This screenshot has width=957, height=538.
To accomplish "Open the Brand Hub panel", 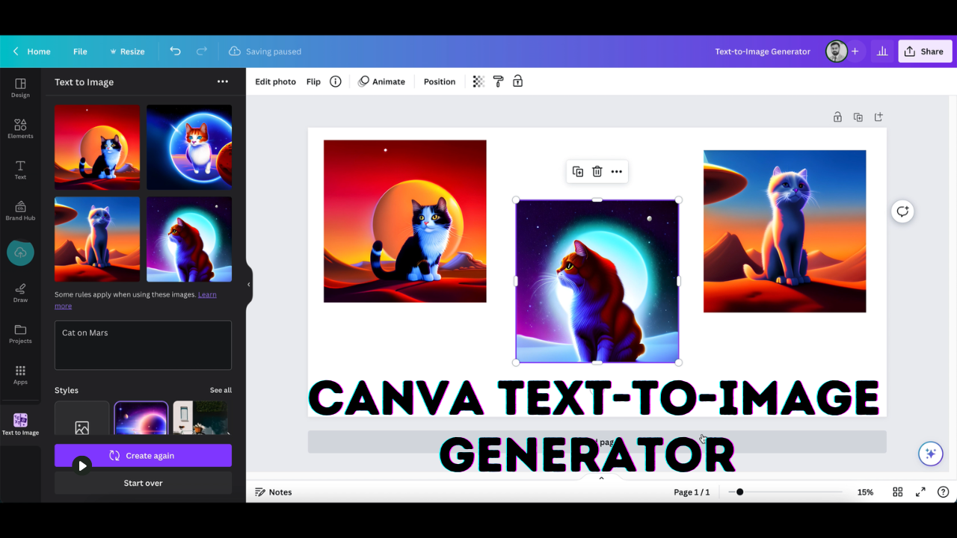I will [x=20, y=211].
